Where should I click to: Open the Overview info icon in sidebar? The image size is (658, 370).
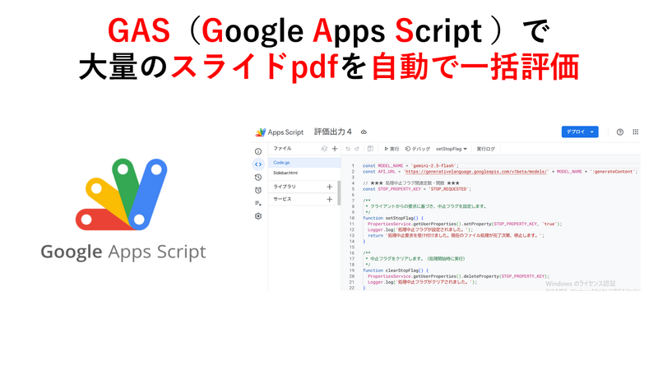pyautogui.click(x=258, y=151)
